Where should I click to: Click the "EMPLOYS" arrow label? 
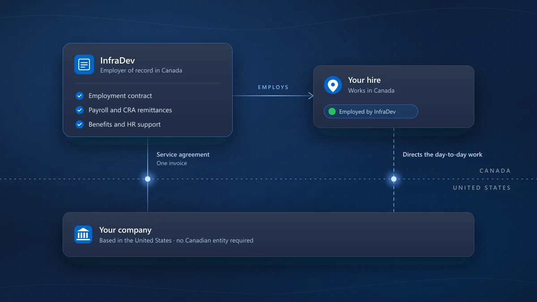(273, 87)
